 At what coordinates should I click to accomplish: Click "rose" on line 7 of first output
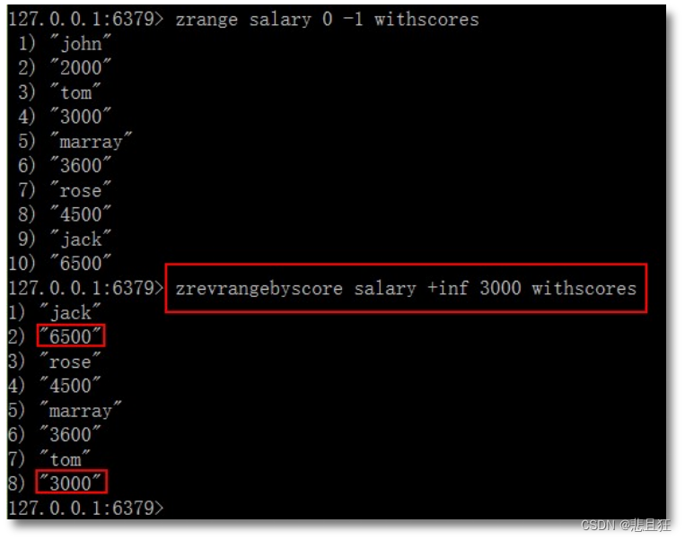pyautogui.click(x=81, y=190)
